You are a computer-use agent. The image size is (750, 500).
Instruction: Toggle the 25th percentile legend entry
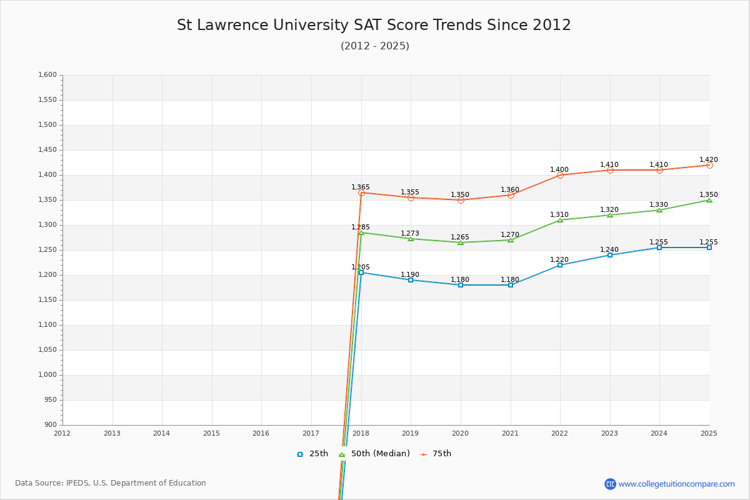(x=312, y=454)
